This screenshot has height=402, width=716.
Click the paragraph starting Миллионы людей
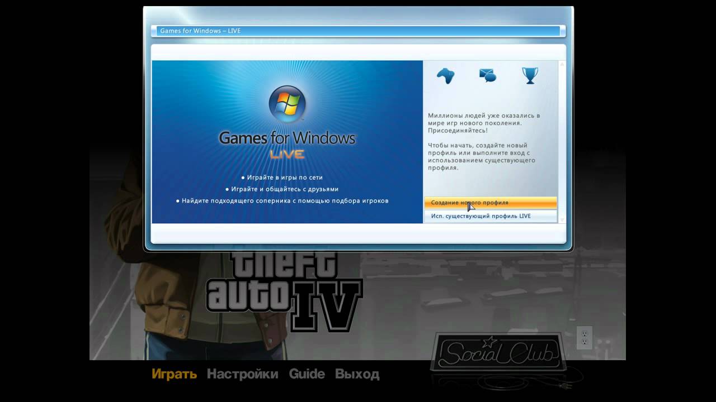484,123
